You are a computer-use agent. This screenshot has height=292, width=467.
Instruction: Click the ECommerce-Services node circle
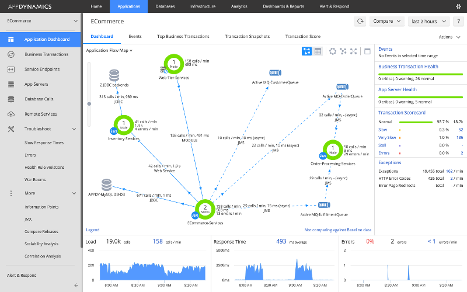pyautogui.click(x=205, y=208)
